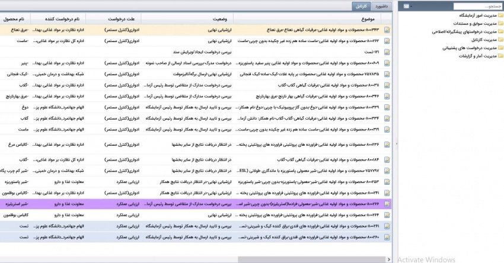Expand مدیریت درخواستهای پیشگیرانه/اصلاحی folder
504x263 pixels.
tap(500, 31)
